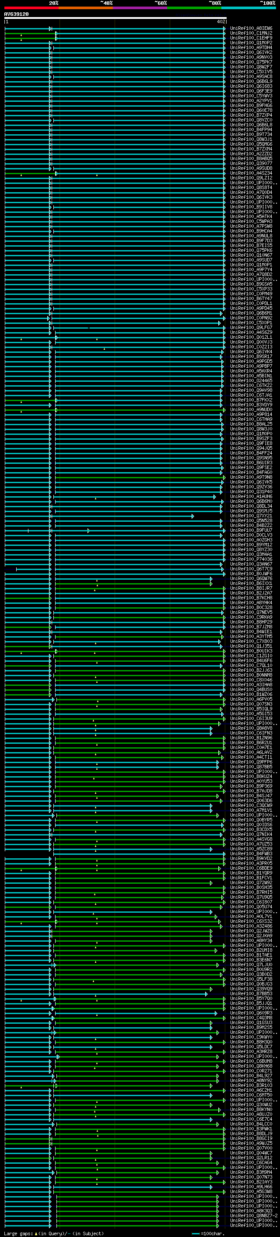Viewport: 280px width, 1237px height.
Task: Open hit UniRef100_O24465
Action: point(251,381)
